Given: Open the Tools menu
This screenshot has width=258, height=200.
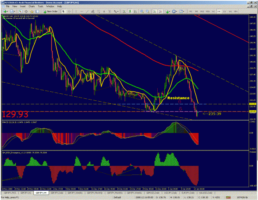Looking at the screenshot, I should (x=40, y=7).
